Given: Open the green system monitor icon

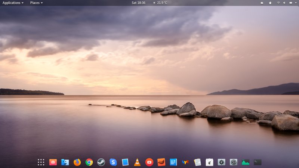Looking at the screenshot, I should pyautogui.click(x=246, y=162).
